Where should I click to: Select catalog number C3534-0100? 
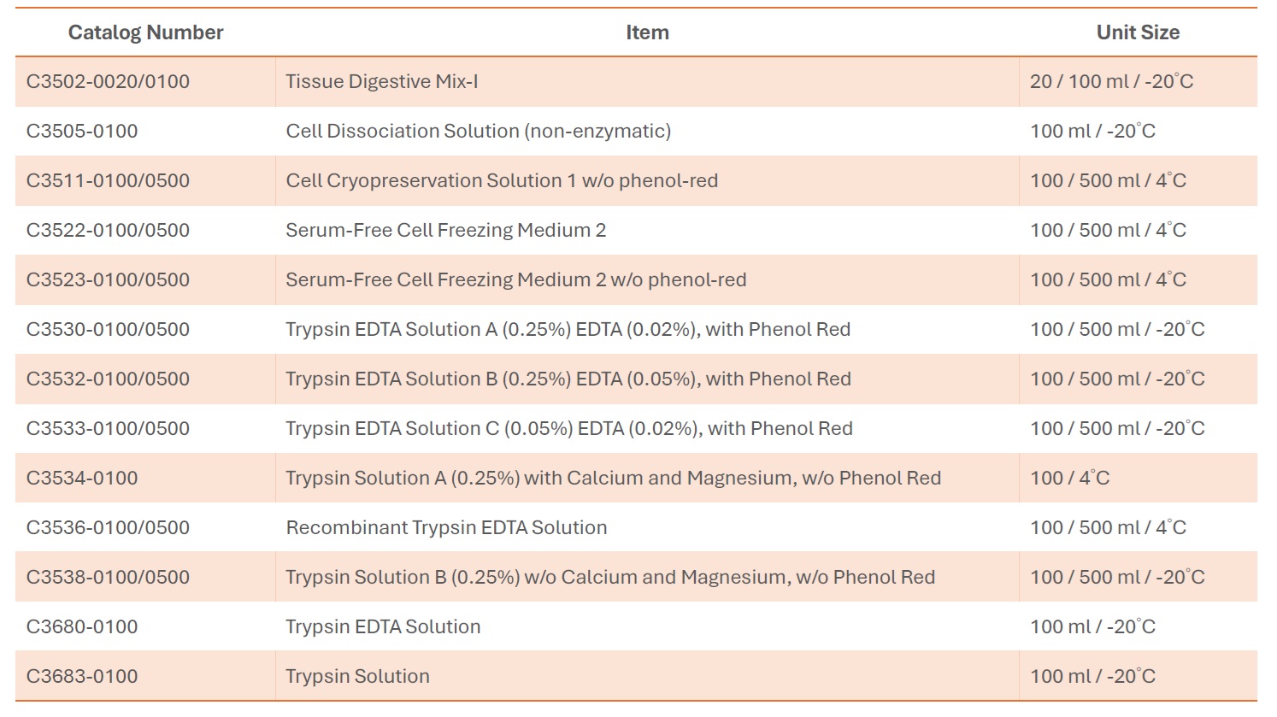82,479
